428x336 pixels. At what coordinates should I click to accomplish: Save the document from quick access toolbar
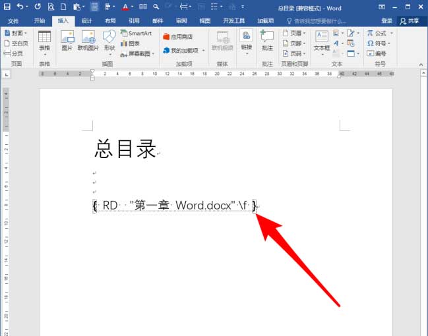(x=7, y=7)
